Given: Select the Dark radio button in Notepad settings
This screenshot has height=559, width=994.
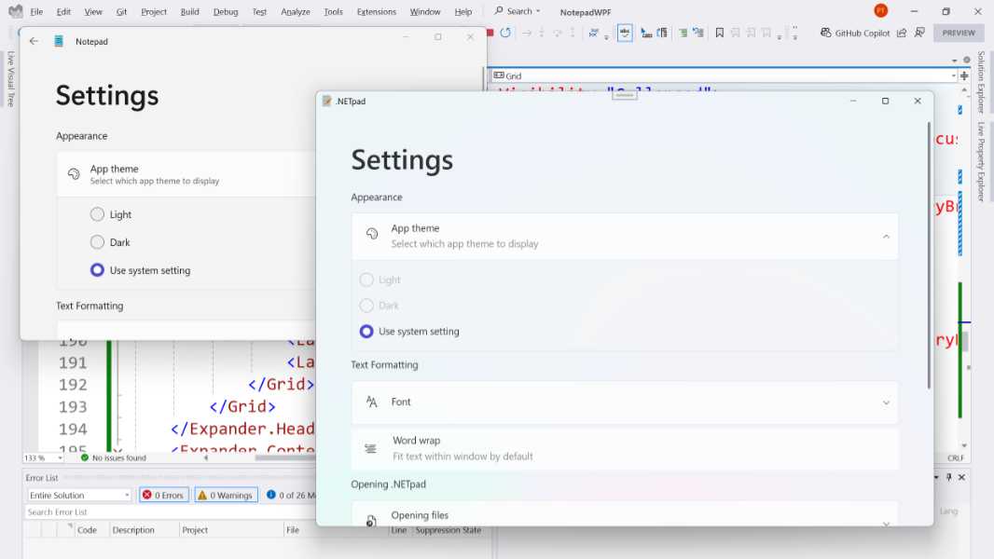Looking at the screenshot, I should tap(99, 242).
